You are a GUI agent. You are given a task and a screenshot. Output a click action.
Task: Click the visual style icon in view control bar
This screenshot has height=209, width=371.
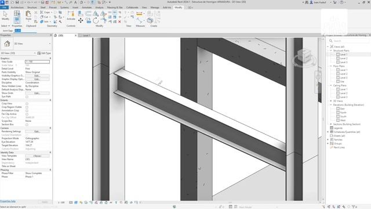[x=76, y=203]
